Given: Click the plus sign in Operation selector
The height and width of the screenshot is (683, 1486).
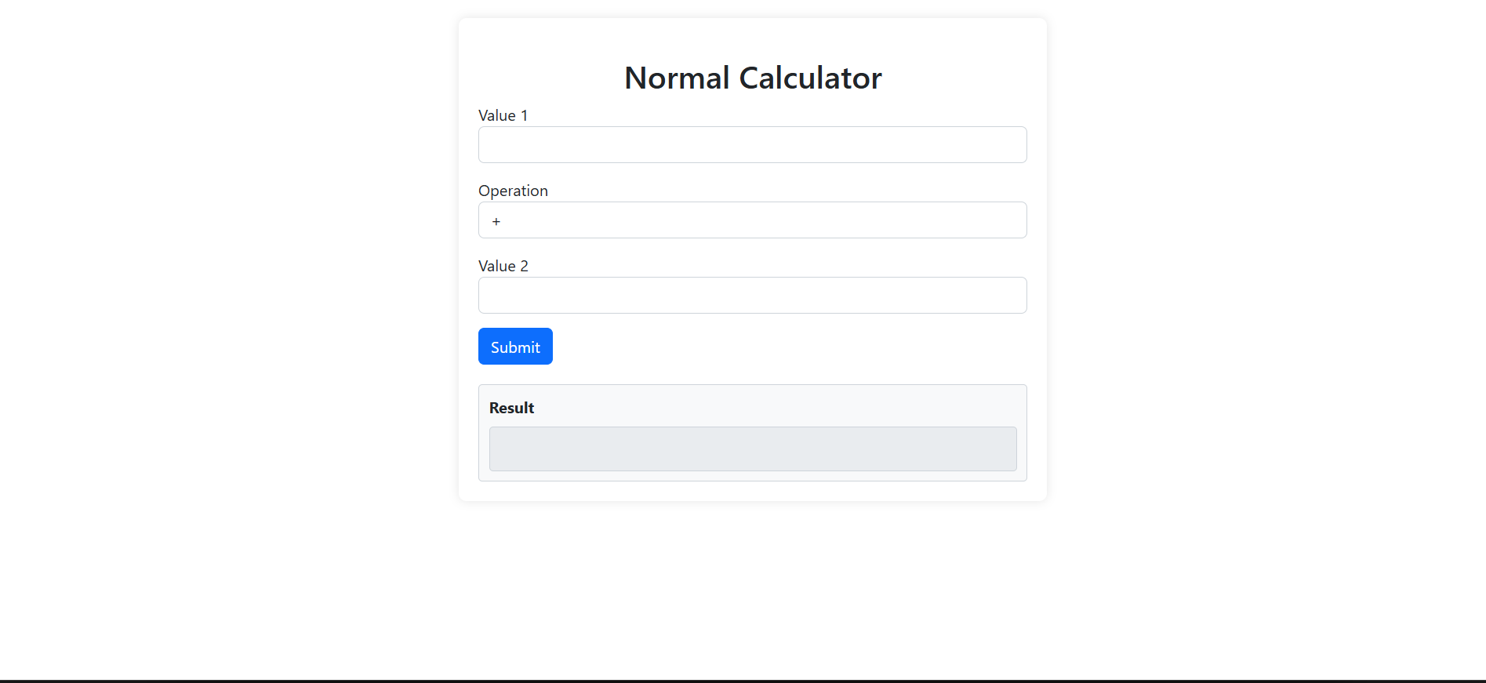Looking at the screenshot, I should click(496, 221).
